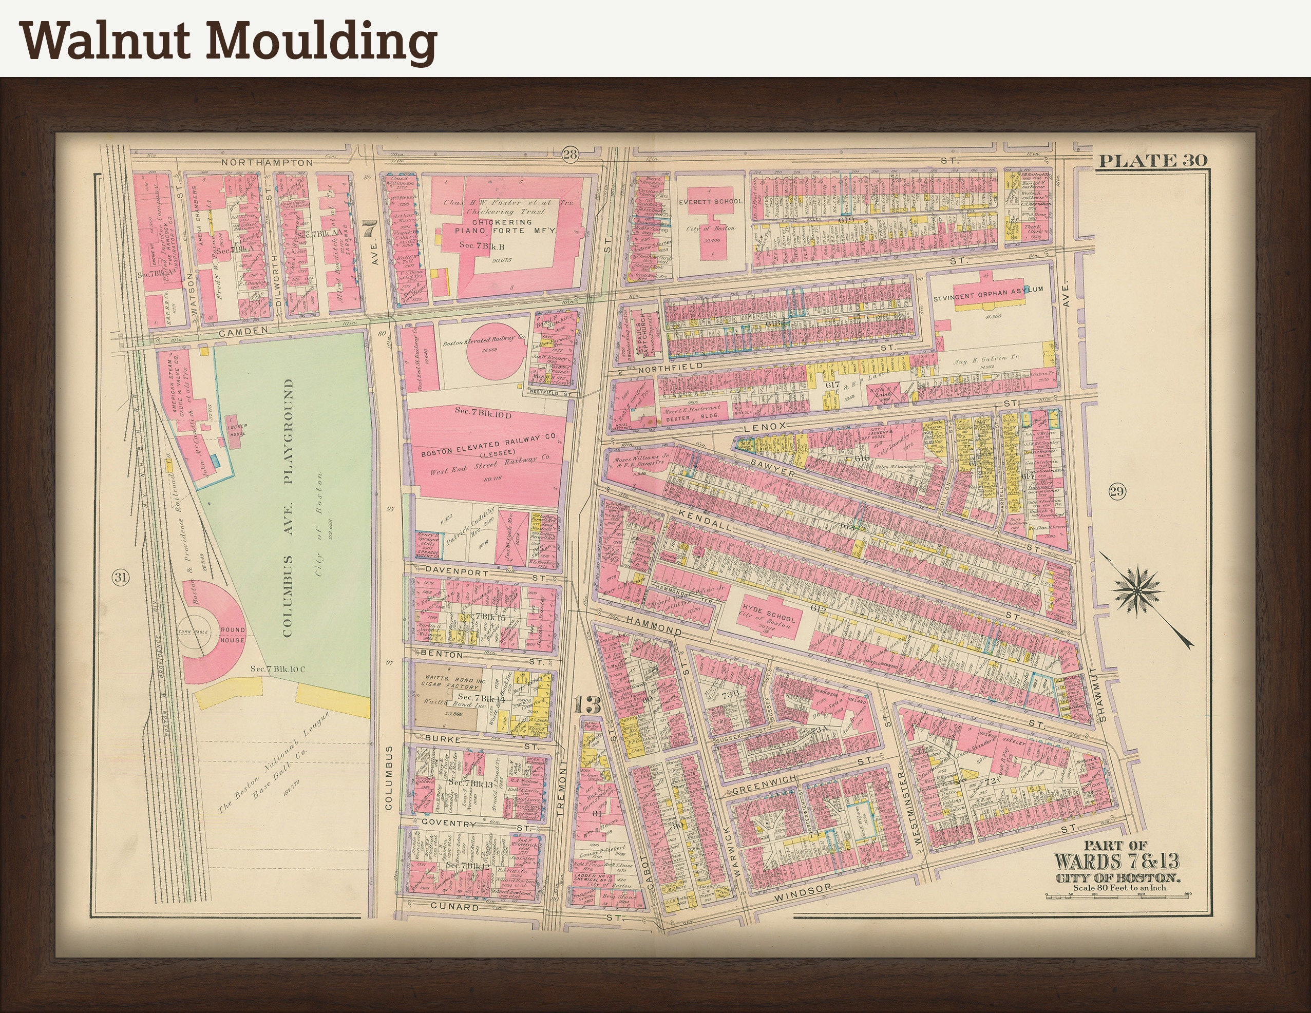Click the "WINDSOR" street label
This screenshot has width=1311, height=1013.
click(803, 893)
